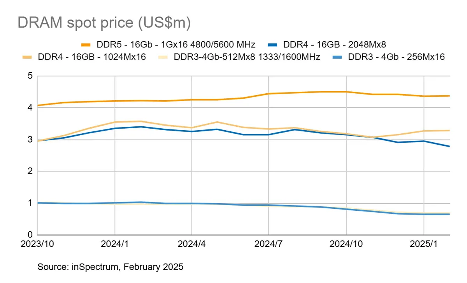Screen dimensions: 467x283
Task: Select the DDR3-4Gb-512Mx8 1333/1600MHz legend label
Action: (x=247, y=57)
